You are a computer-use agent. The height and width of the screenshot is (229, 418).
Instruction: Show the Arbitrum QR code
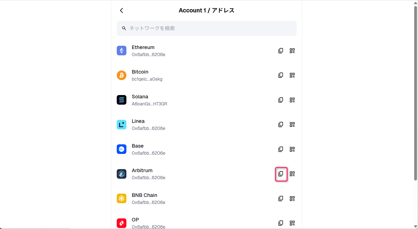[292, 174]
